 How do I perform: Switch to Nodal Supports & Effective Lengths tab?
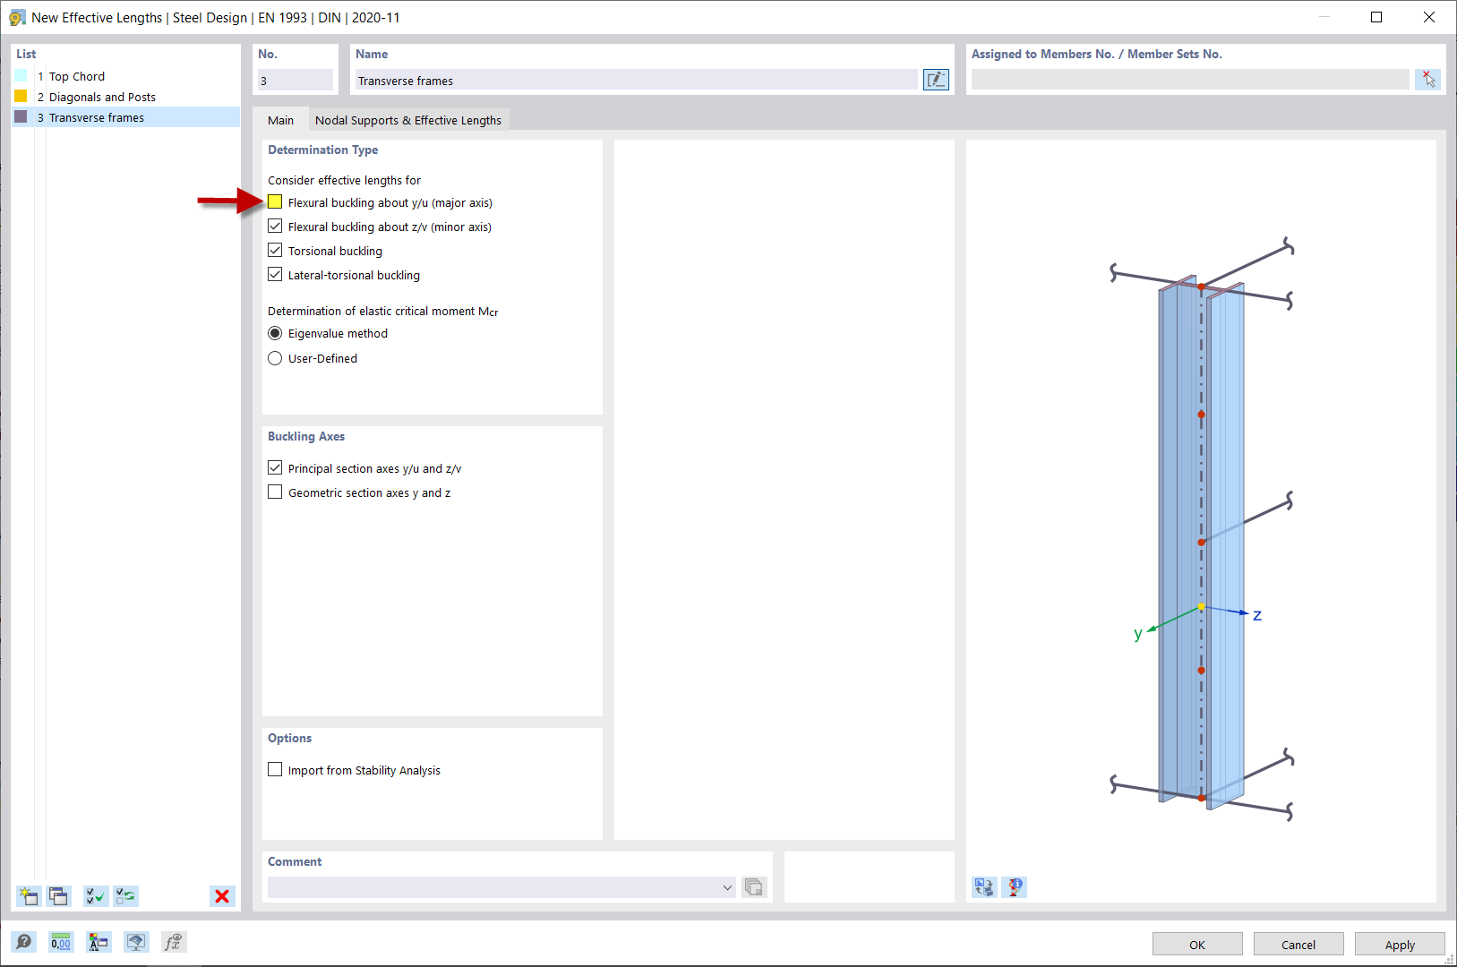pyautogui.click(x=408, y=119)
